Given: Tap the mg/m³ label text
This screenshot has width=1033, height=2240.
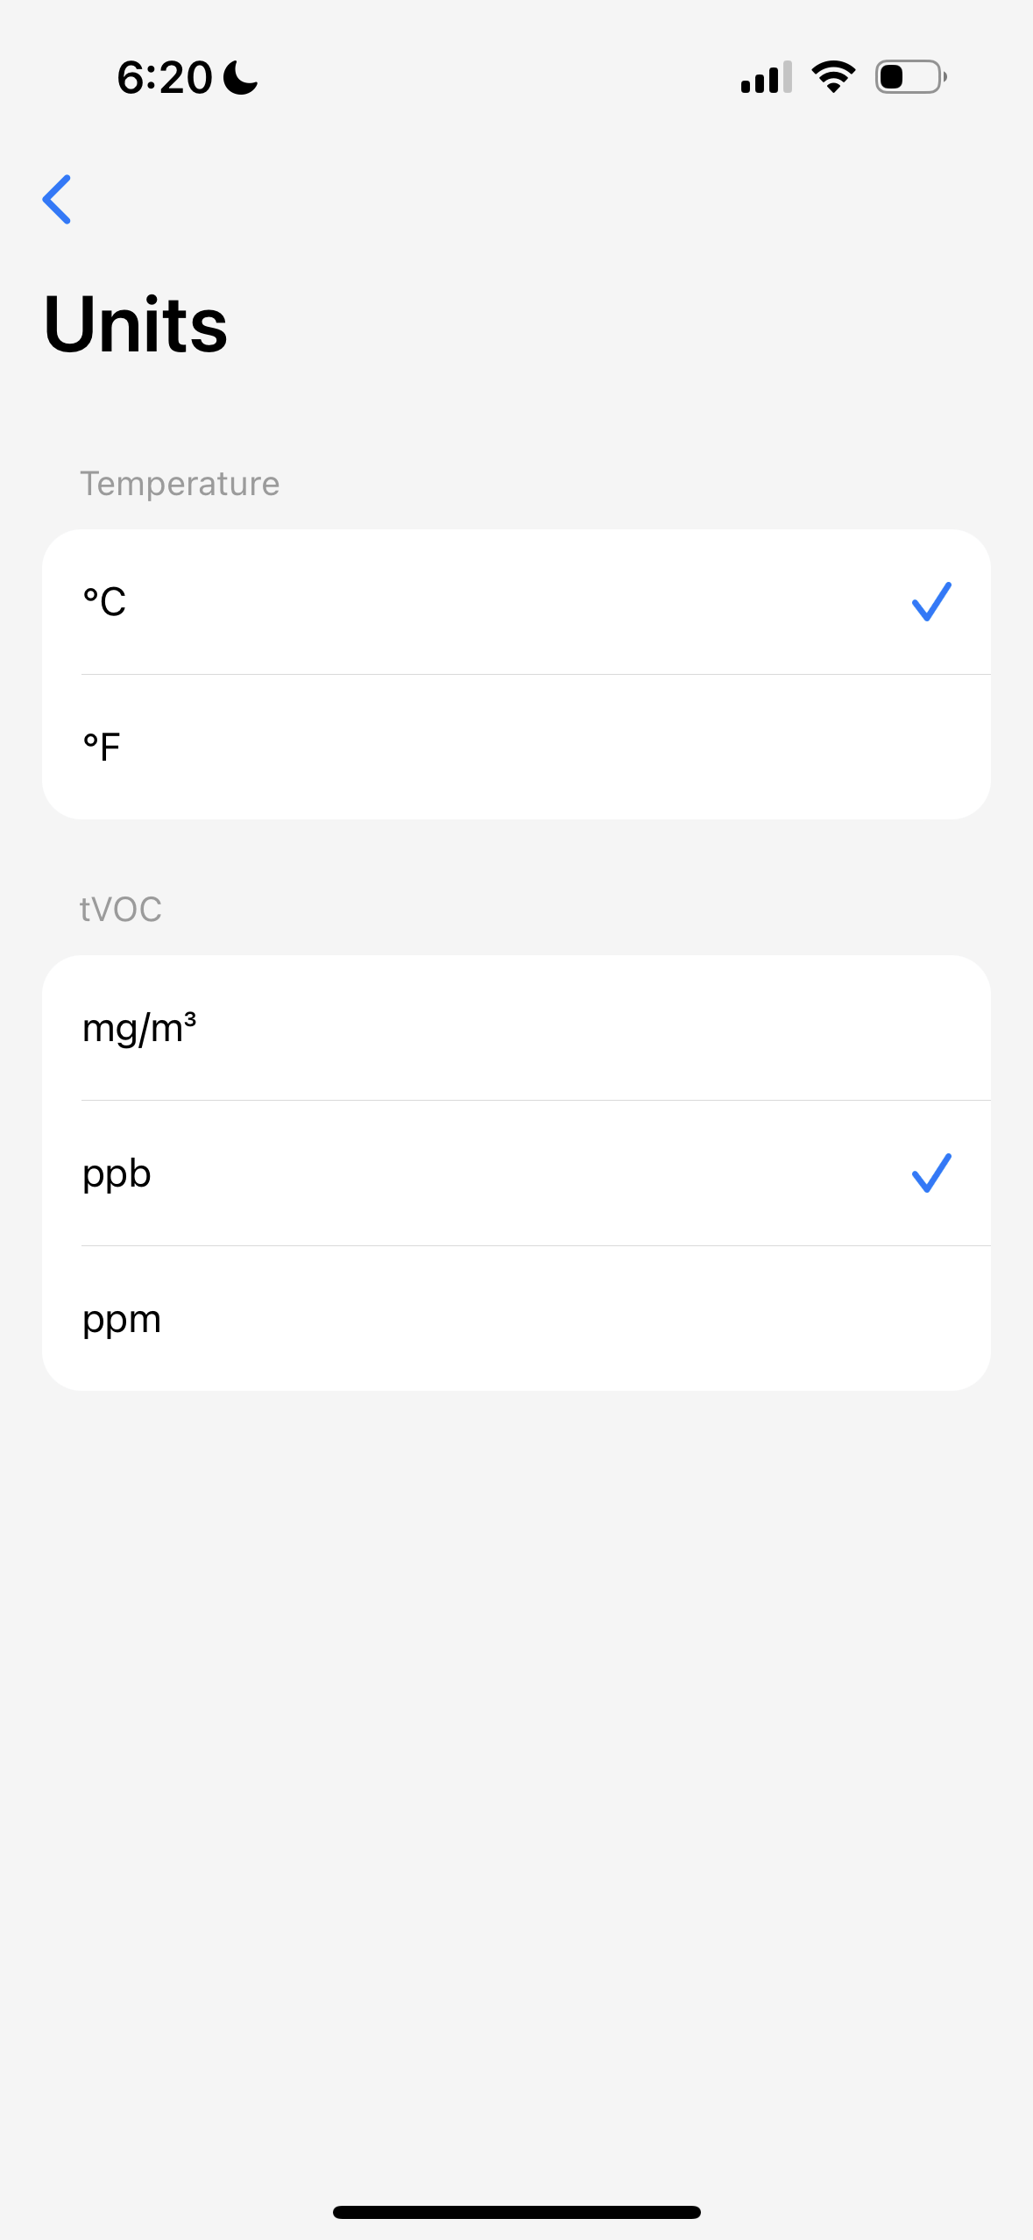Looking at the screenshot, I should pyautogui.click(x=139, y=1028).
